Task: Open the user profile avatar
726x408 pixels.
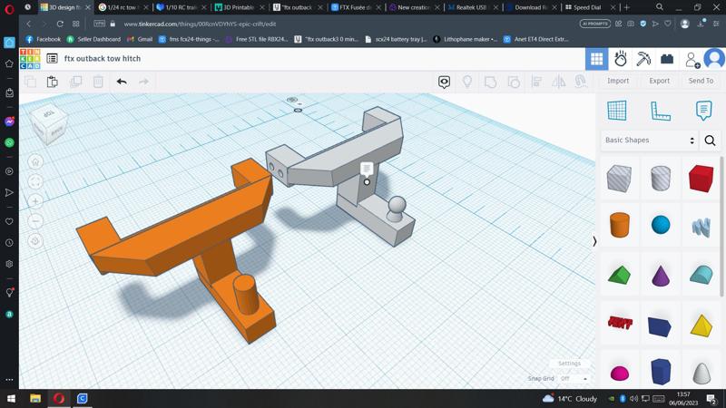Action: [x=714, y=59]
